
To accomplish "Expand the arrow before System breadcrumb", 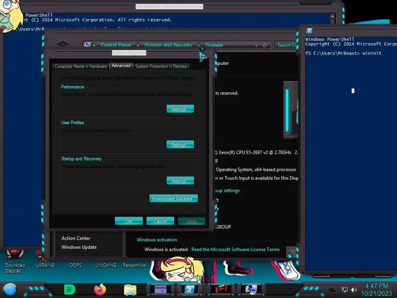I will (199, 45).
